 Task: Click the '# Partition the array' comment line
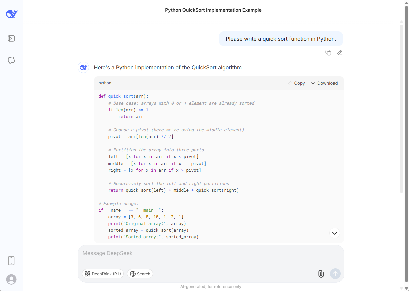pyautogui.click(x=156, y=150)
